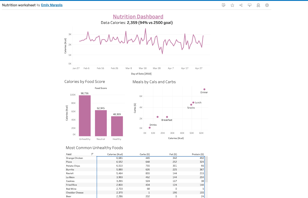Select the Ravioli row label
This screenshot has width=308, height=198.
coord(70,173)
